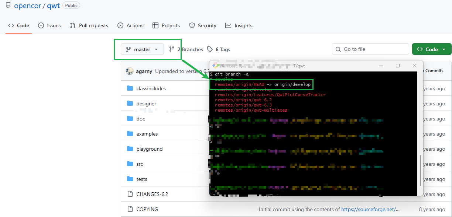Click the Issues circle icon
This screenshot has width=452, height=217.
(x=41, y=25)
